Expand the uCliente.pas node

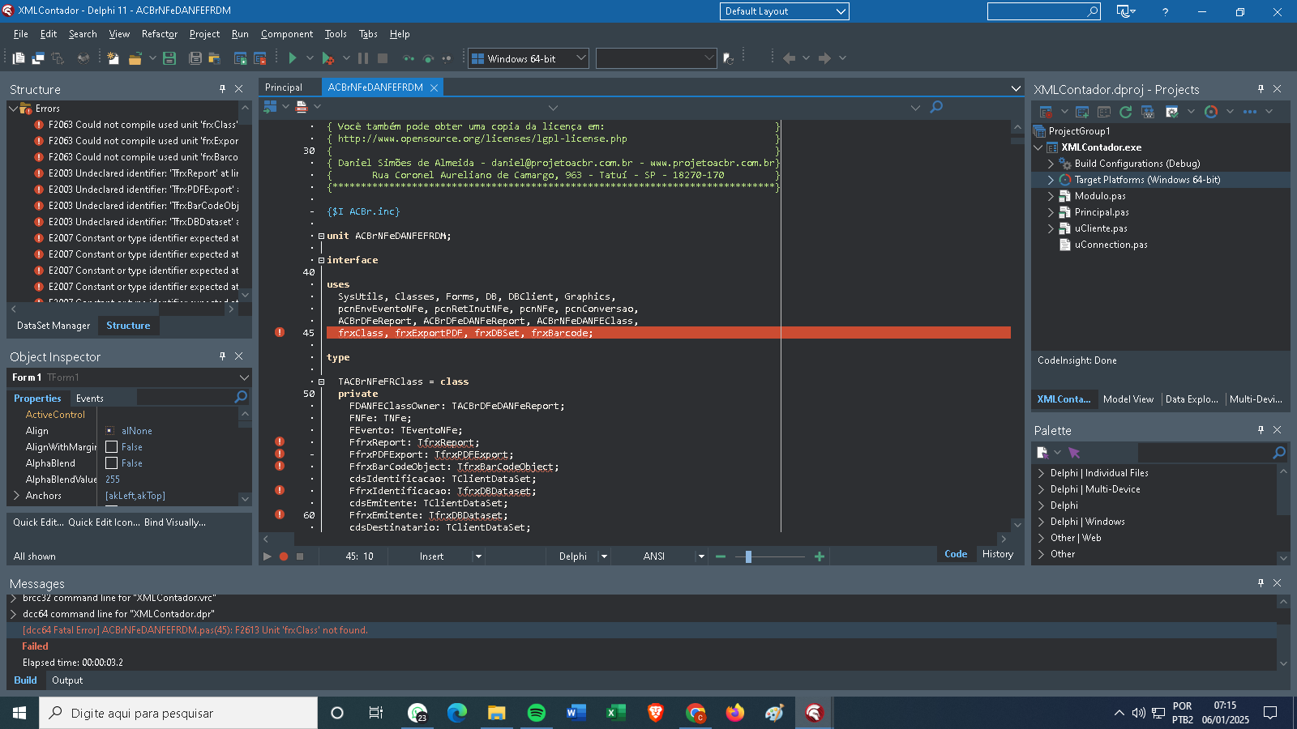pyautogui.click(x=1051, y=228)
